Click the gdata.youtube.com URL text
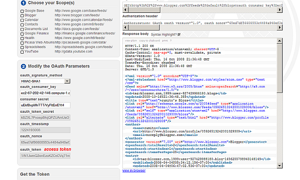The image size is (300, 180). (73, 51)
